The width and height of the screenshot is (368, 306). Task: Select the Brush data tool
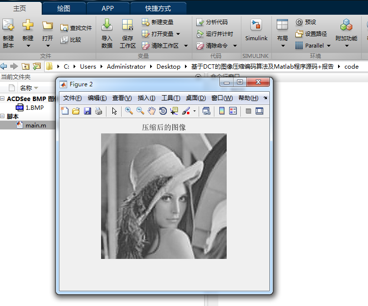pyautogui.click(x=186, y=111)
